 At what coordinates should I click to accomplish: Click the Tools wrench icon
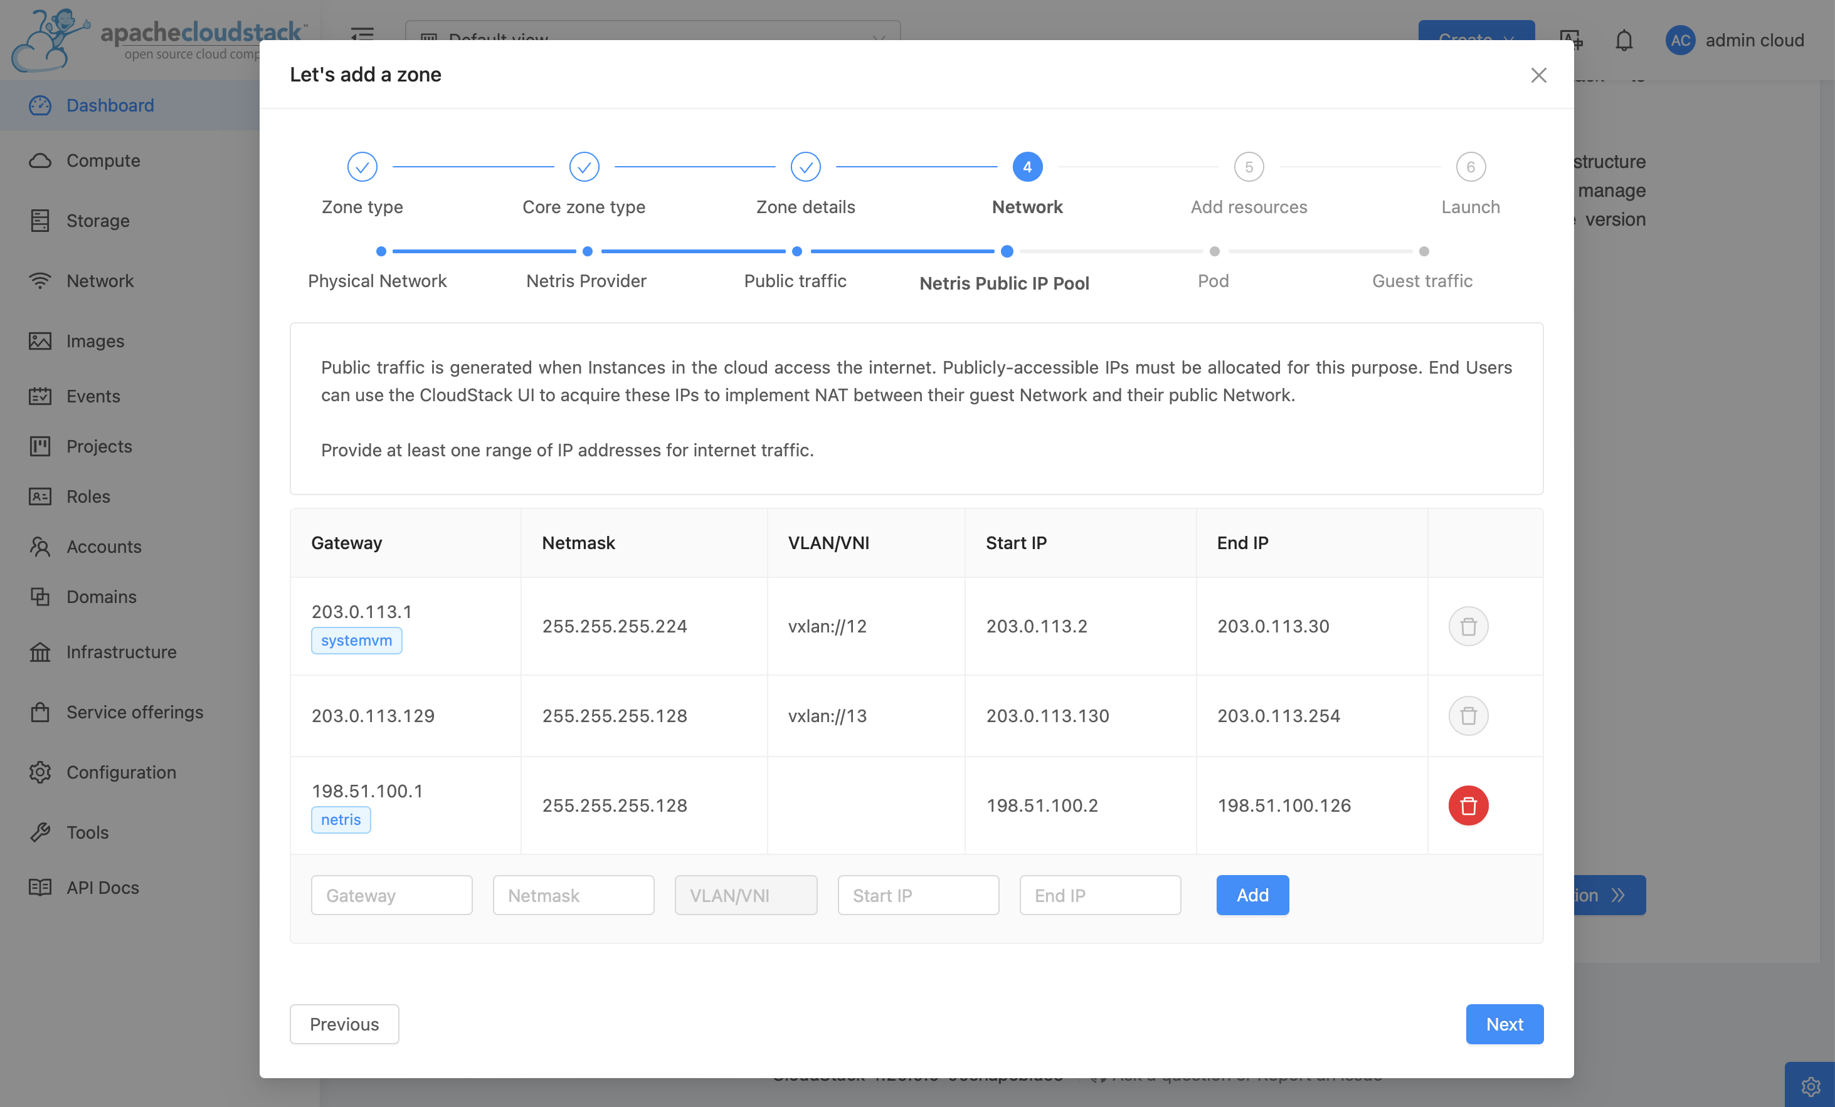[40, 832]
